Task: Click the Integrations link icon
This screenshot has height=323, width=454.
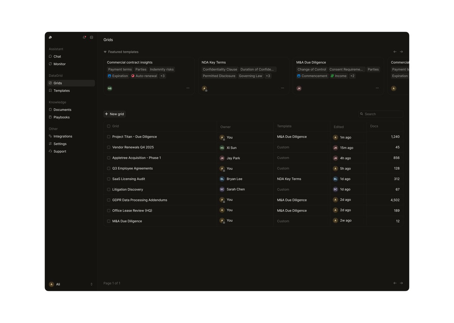Action: point(50,136)
